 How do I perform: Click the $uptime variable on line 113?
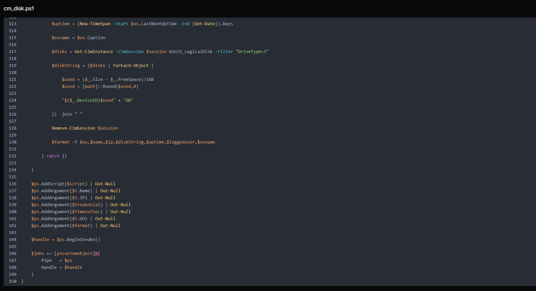61,24
